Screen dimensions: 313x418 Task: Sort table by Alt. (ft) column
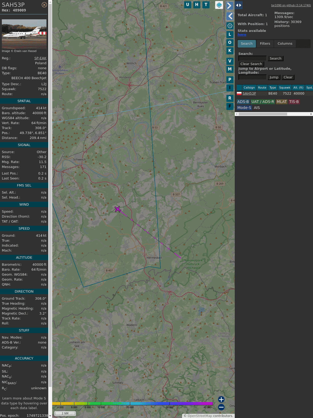[x=298, y=88]
